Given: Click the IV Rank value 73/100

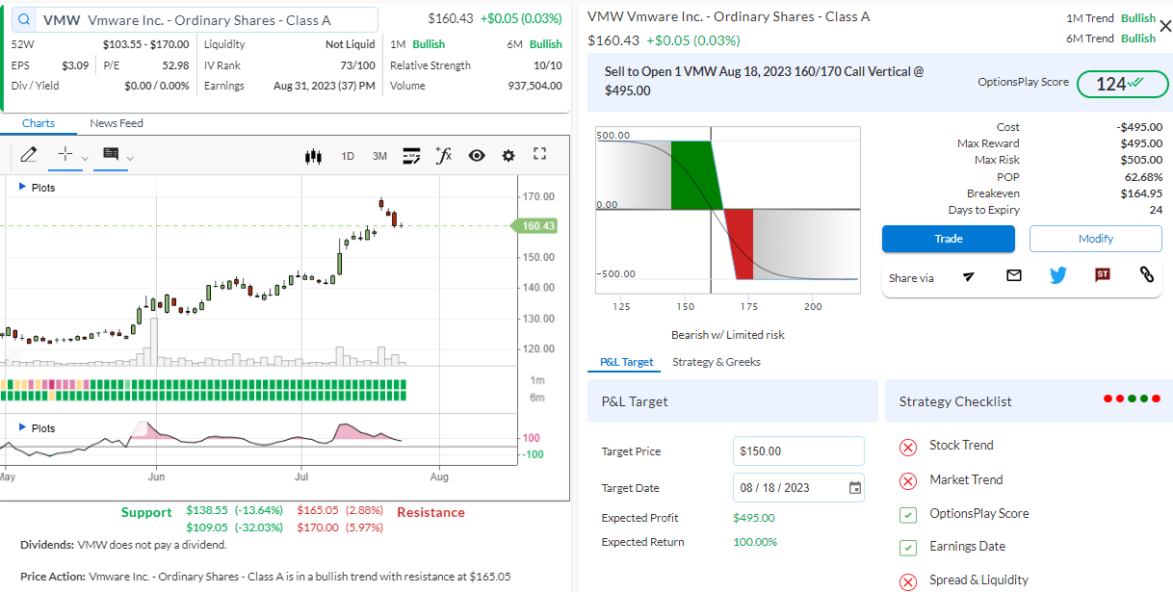Looking at the screenshot, I should coord(357,65).
